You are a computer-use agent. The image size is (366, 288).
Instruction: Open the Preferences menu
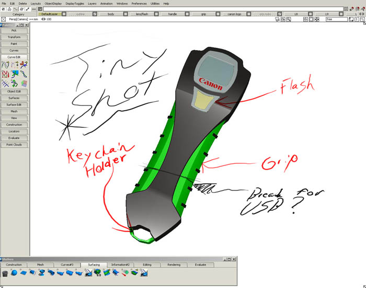139,4
